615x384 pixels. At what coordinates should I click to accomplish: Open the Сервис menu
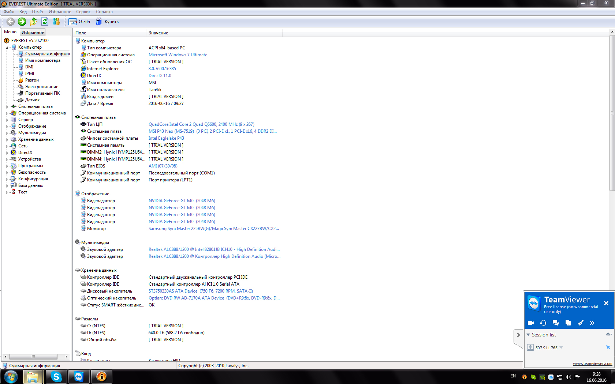(x=83, y=12)
